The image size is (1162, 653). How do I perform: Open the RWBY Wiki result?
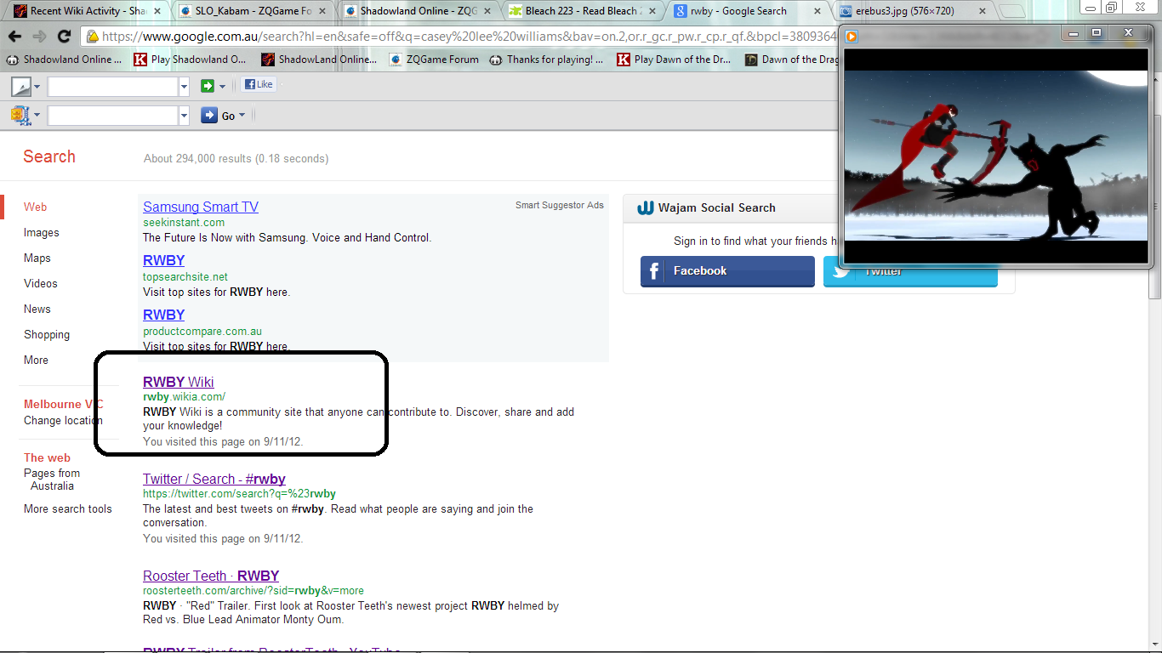click(179, 382)
